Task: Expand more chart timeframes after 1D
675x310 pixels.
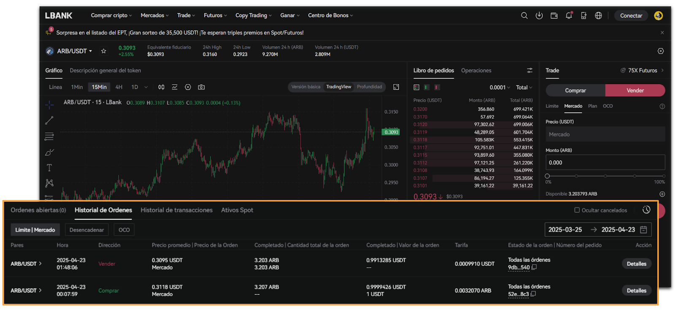Action: (x=146, y=87)
